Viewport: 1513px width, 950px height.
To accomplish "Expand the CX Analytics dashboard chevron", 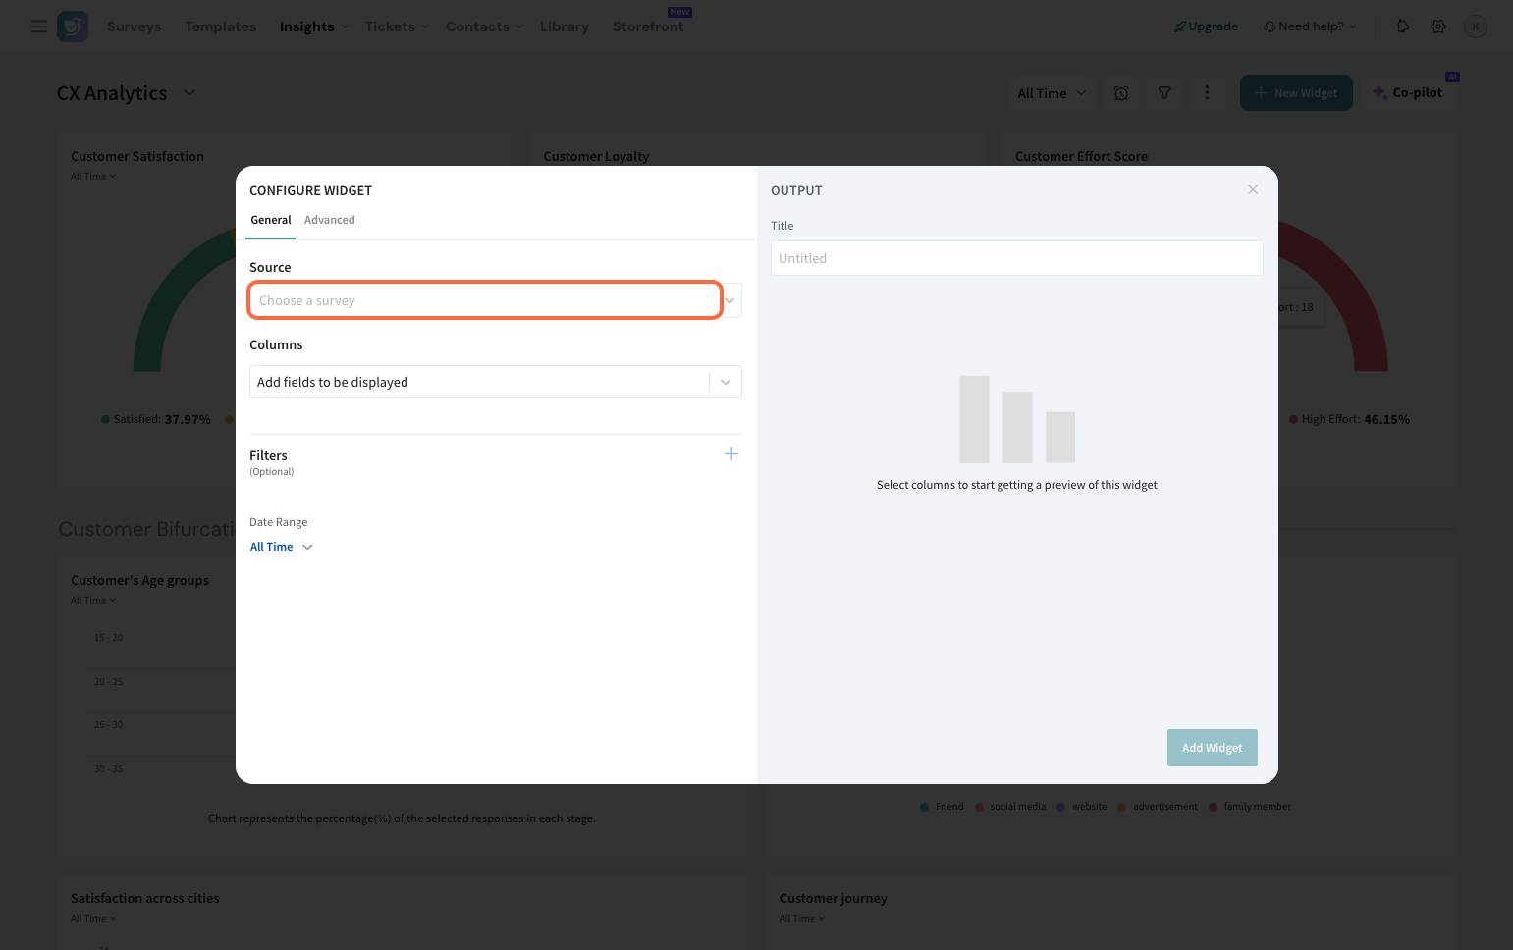I will click(189, 92).
